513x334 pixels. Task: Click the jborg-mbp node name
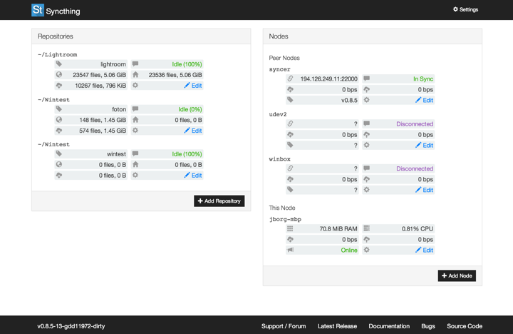(x=285, y=219)
